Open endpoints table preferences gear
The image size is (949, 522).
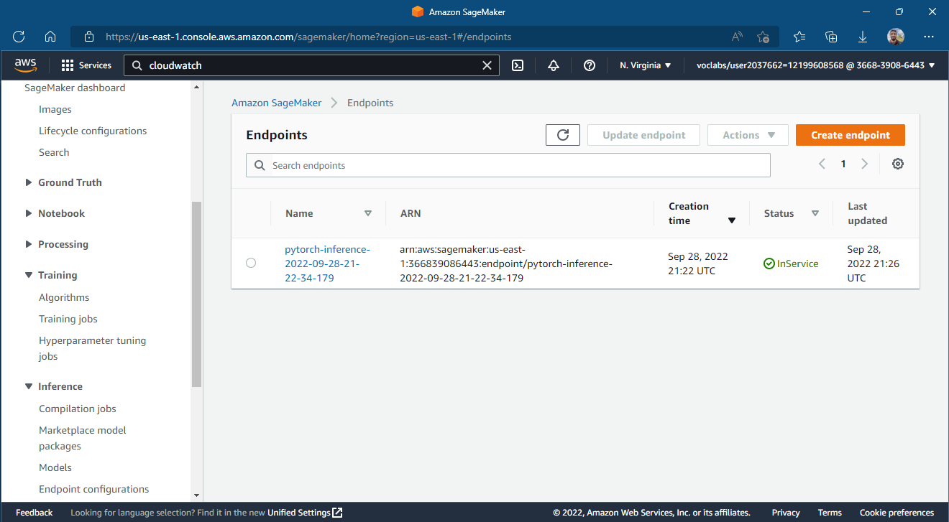tap(897, 164)
